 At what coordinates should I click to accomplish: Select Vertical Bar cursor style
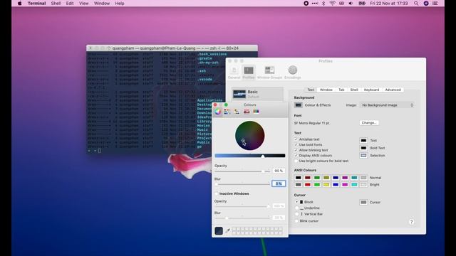point(296,214)
